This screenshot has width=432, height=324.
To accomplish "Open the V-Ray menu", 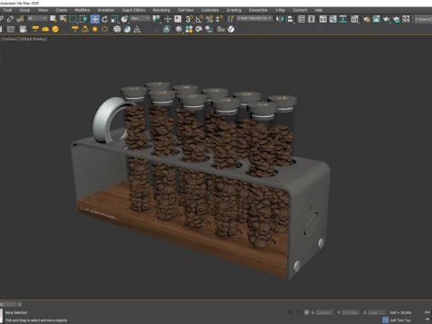I will coord(280,10).
